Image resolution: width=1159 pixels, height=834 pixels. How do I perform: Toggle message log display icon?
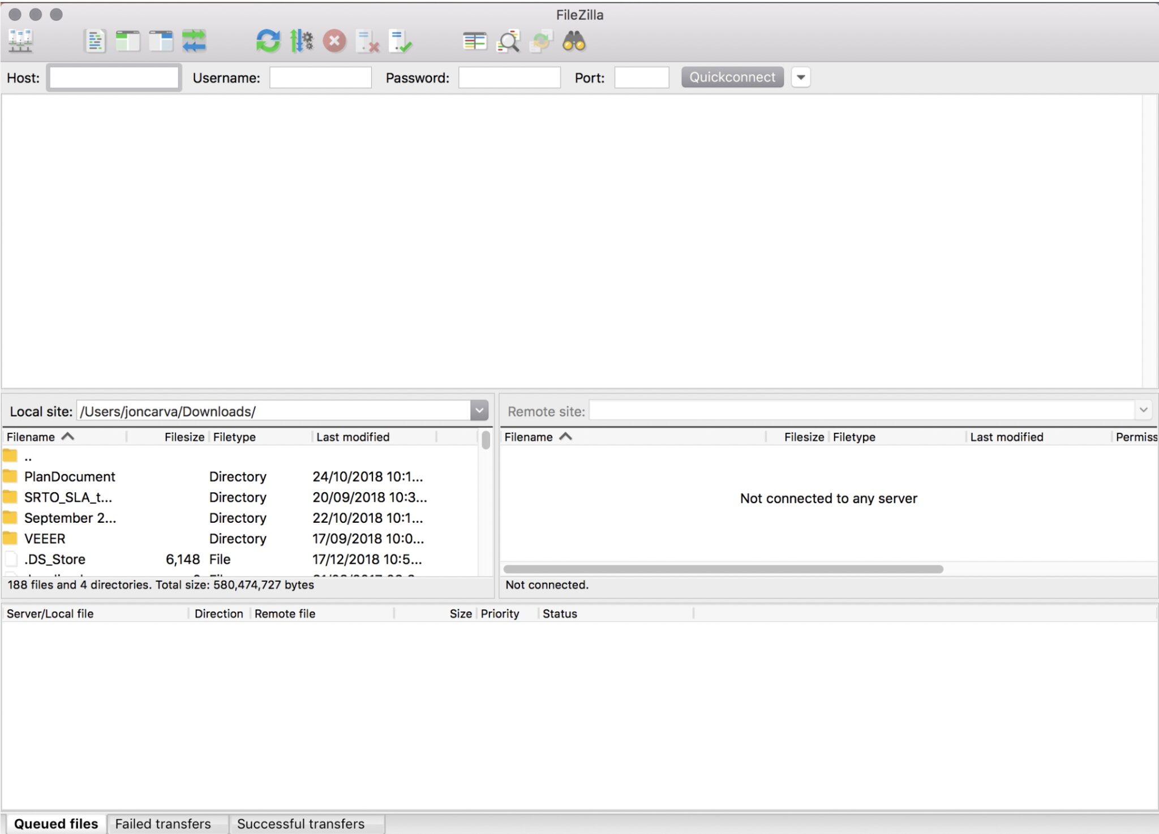click(x=95, y=42)
